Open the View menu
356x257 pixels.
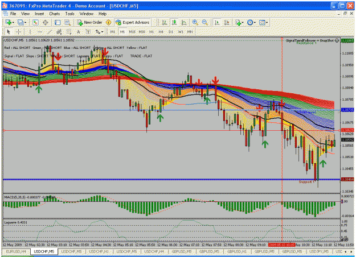(x=26, y=14)
